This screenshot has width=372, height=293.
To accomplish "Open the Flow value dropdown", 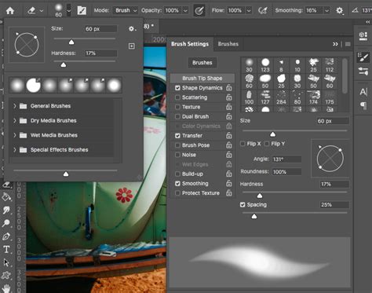I will point(249,11).
